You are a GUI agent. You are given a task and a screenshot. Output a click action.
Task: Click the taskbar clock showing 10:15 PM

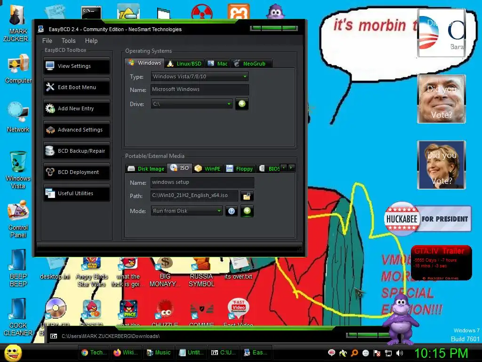(x=442, y=353)
